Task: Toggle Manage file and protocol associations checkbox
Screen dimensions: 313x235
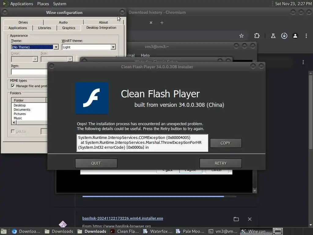Action: [13, 86]
